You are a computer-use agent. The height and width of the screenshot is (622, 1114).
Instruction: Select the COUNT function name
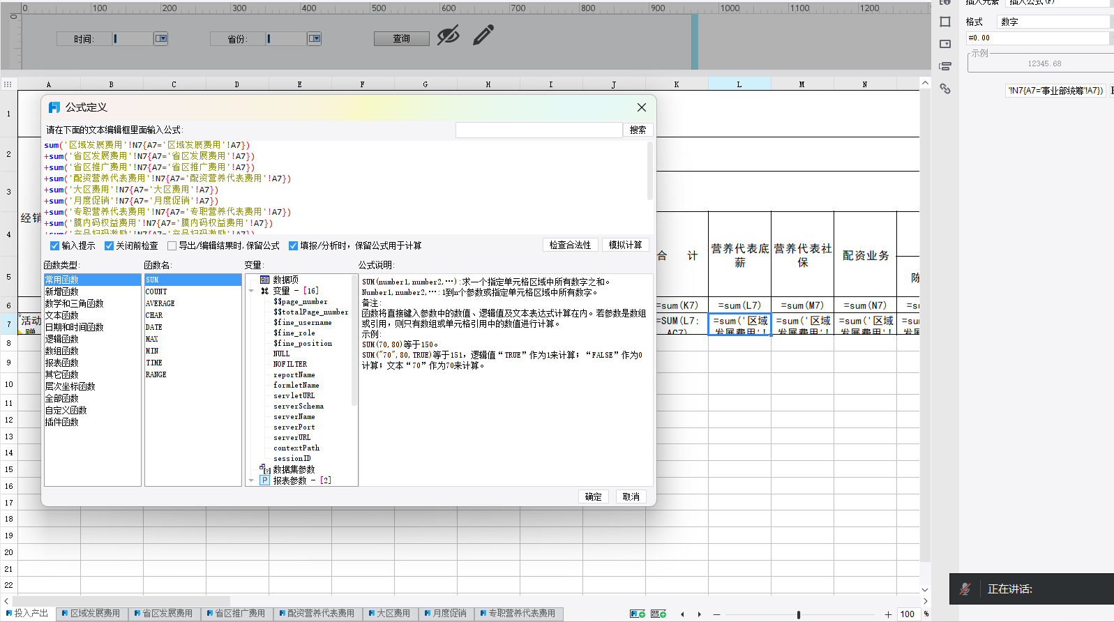[x=193, y=291]
